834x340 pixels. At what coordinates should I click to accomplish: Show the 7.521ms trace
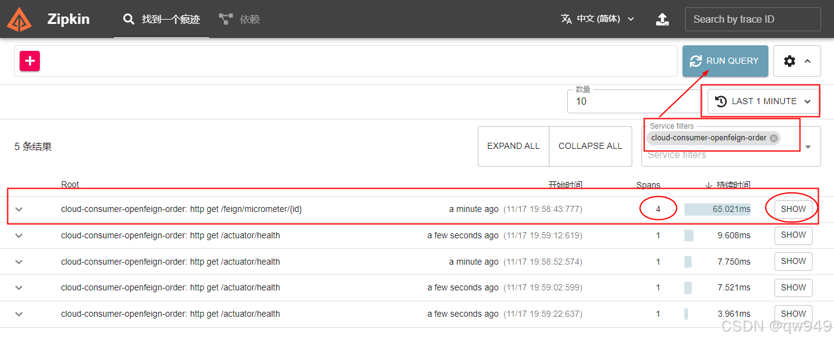click(793, 287)
